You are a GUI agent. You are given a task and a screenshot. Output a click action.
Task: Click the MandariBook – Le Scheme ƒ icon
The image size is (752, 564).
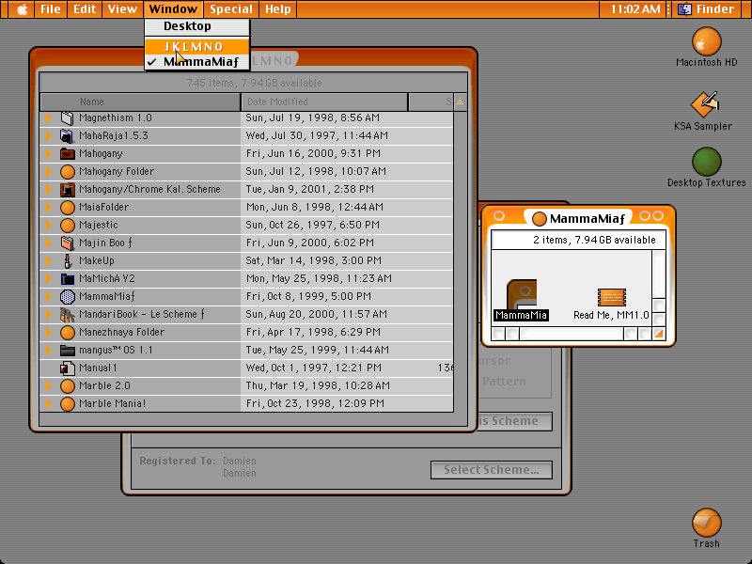67,315
